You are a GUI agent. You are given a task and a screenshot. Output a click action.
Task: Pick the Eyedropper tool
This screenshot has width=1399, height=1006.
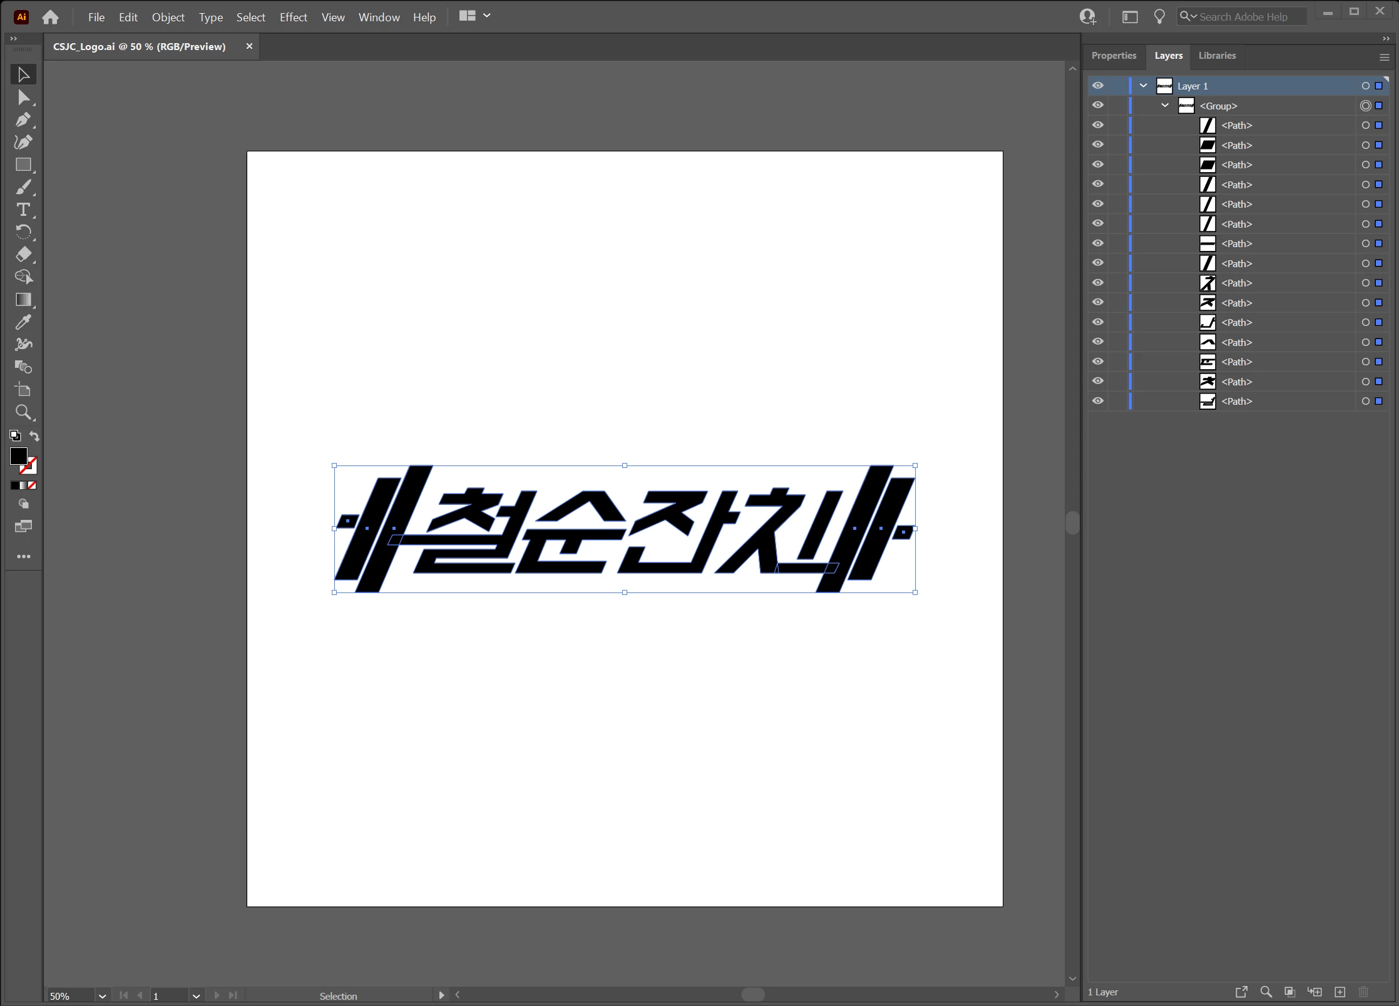[23, 322]
